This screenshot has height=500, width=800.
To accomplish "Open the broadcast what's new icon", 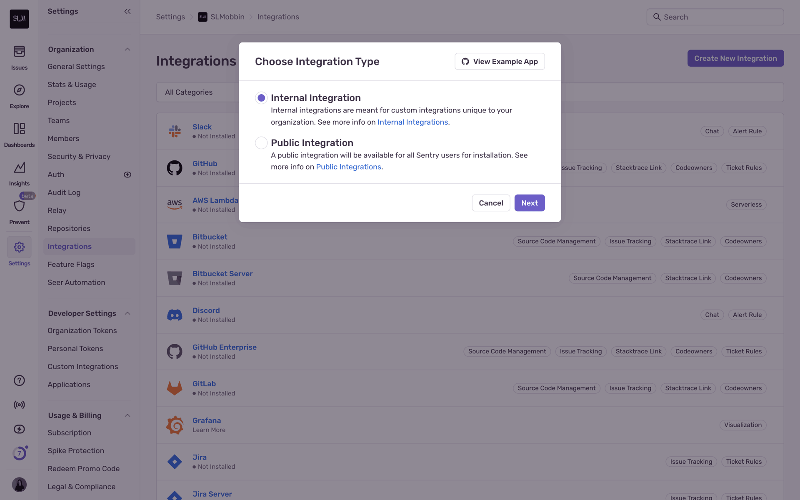I will 19,405.
